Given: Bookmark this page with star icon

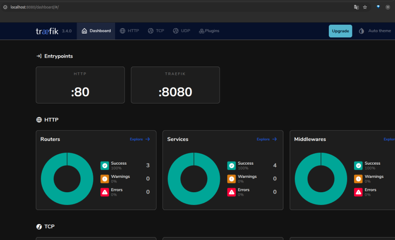Looking at the screenshot, I should pyautogui.click(x=365, y=7).
